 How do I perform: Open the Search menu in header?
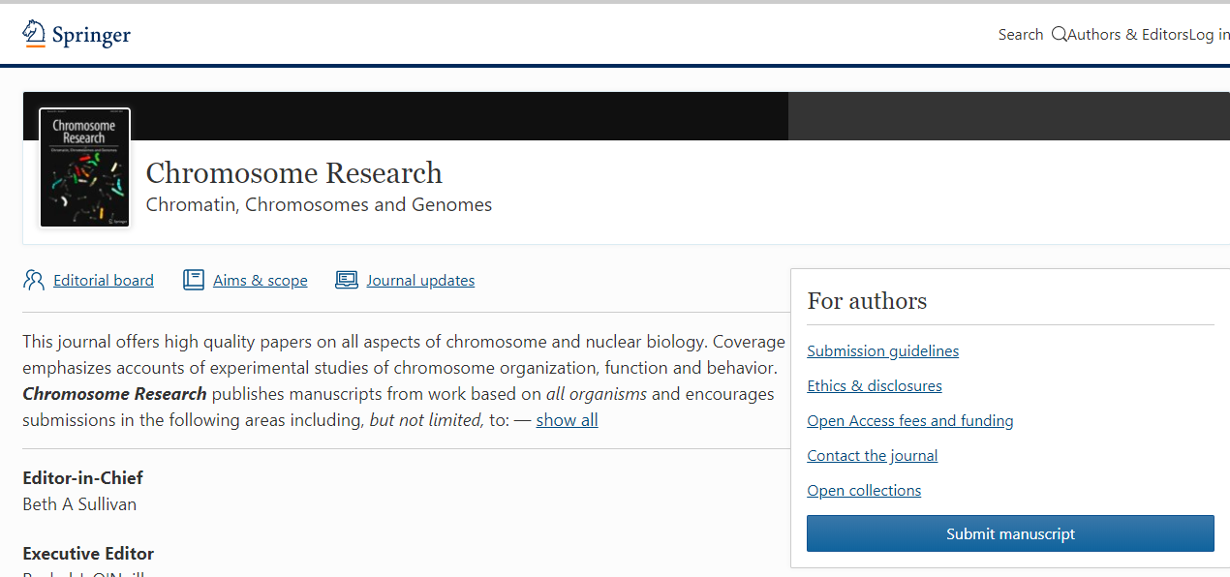pos(1021,35)
